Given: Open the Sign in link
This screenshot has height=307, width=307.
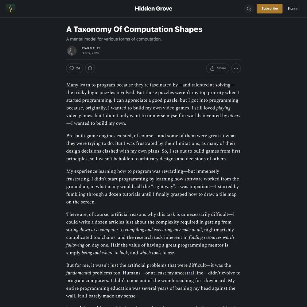Looking at the screenshot, I should click(x=293, y=8).
